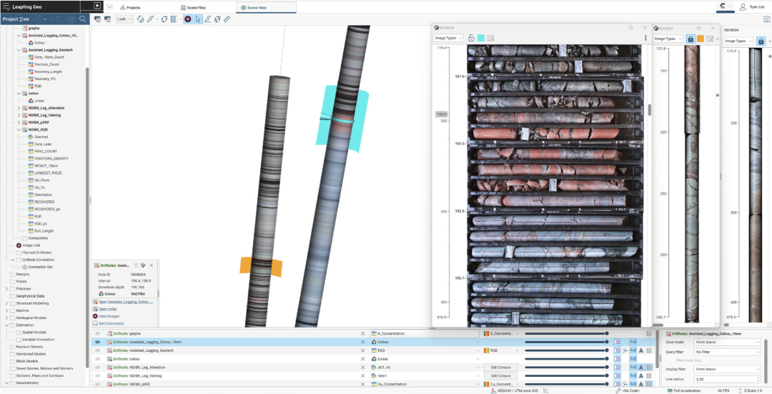
Task: Remove the graphs drillhole row from the scene list
Action: tap(363, 333)
